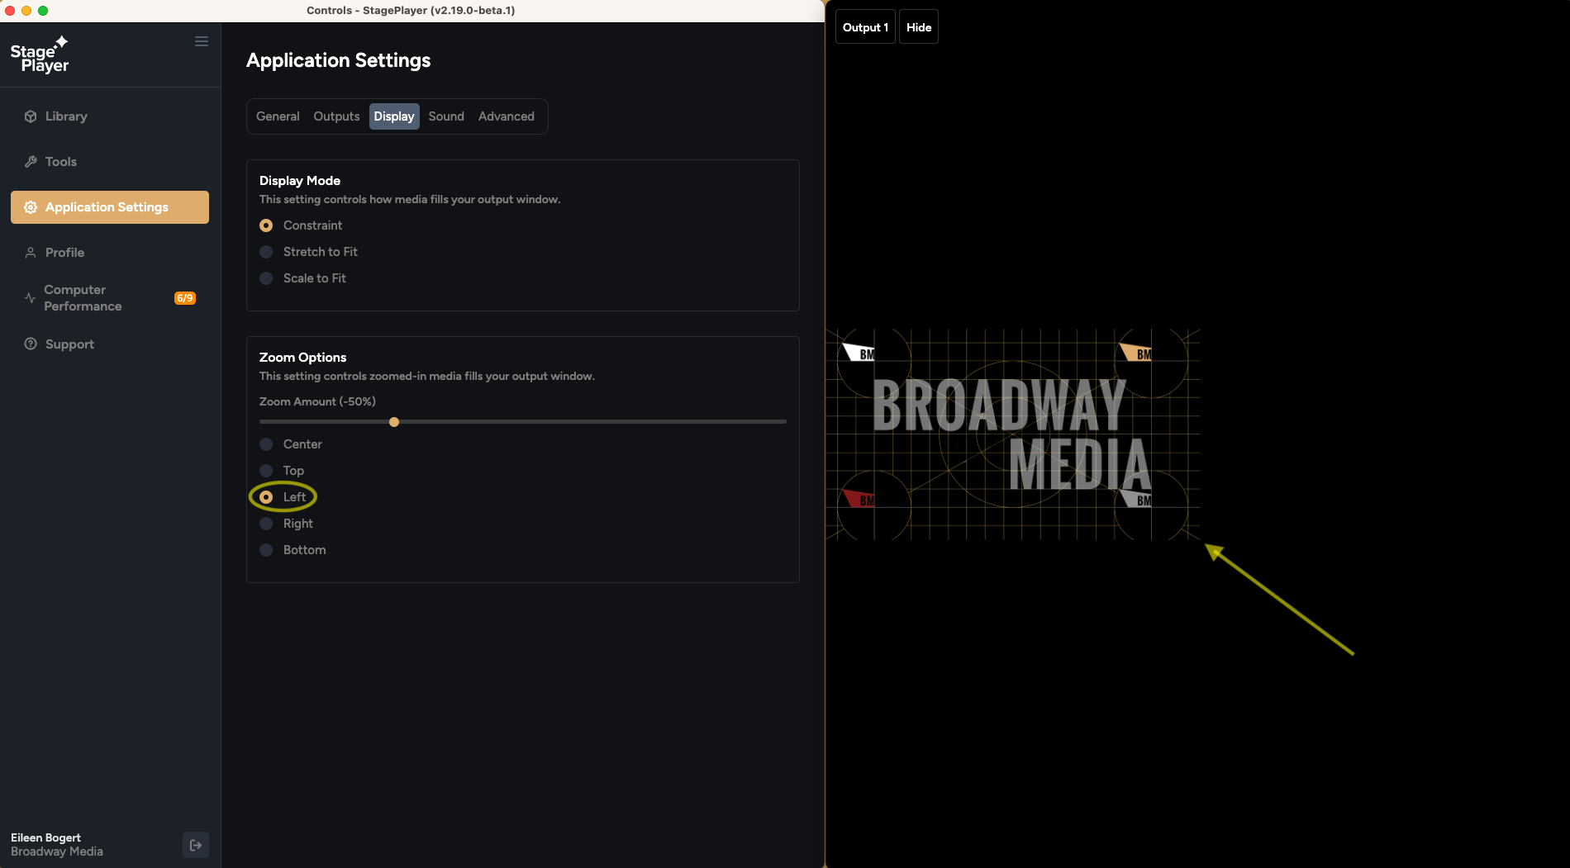Close the Controls window
Image resolution: width=1570 pixels, height=868 pixels.
point(10,11)
